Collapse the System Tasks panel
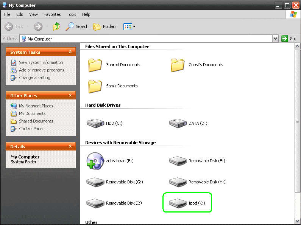Image resolution: width=301 pixels, height=225 pixels. (70, 52)
